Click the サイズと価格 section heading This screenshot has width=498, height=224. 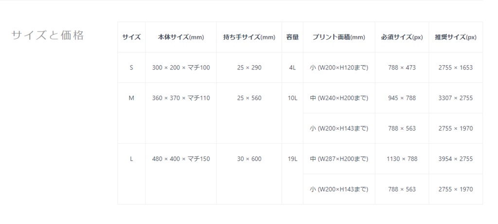click(x=47, y=35)
